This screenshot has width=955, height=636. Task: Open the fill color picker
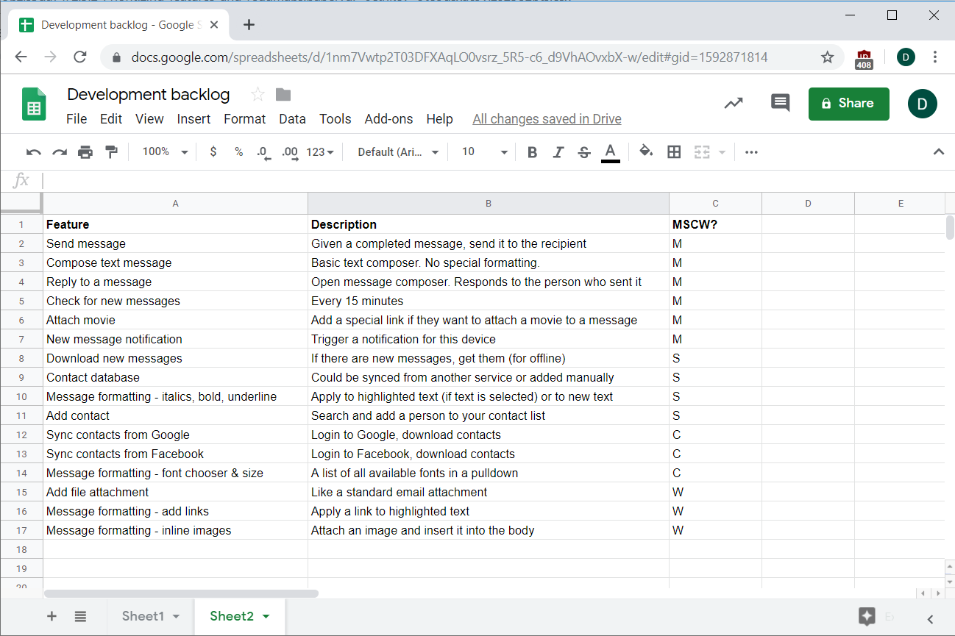point(646,152)
